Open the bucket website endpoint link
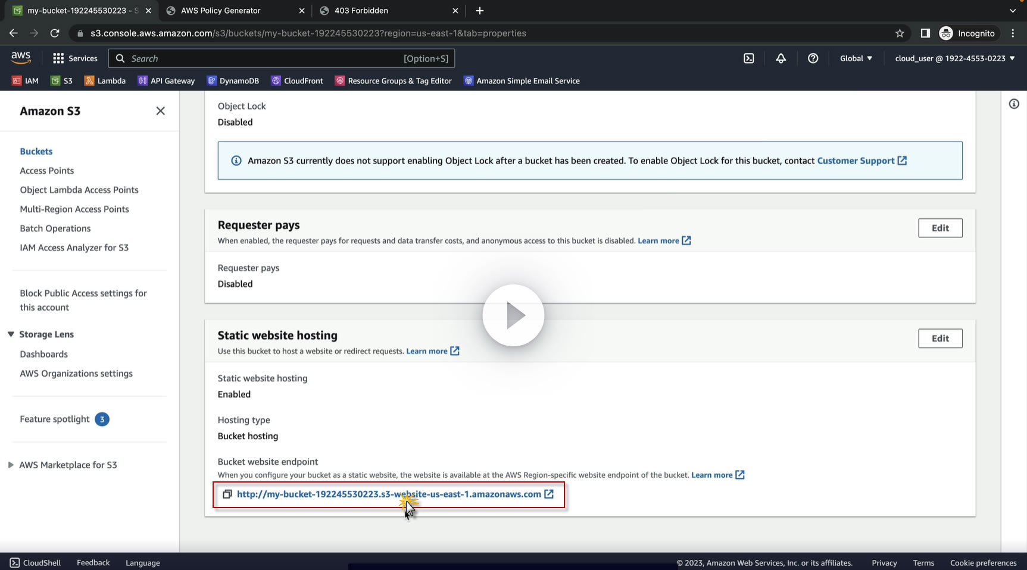This screenshot has width=1027, height=570. pyautogui.click(x=389, y=494)
